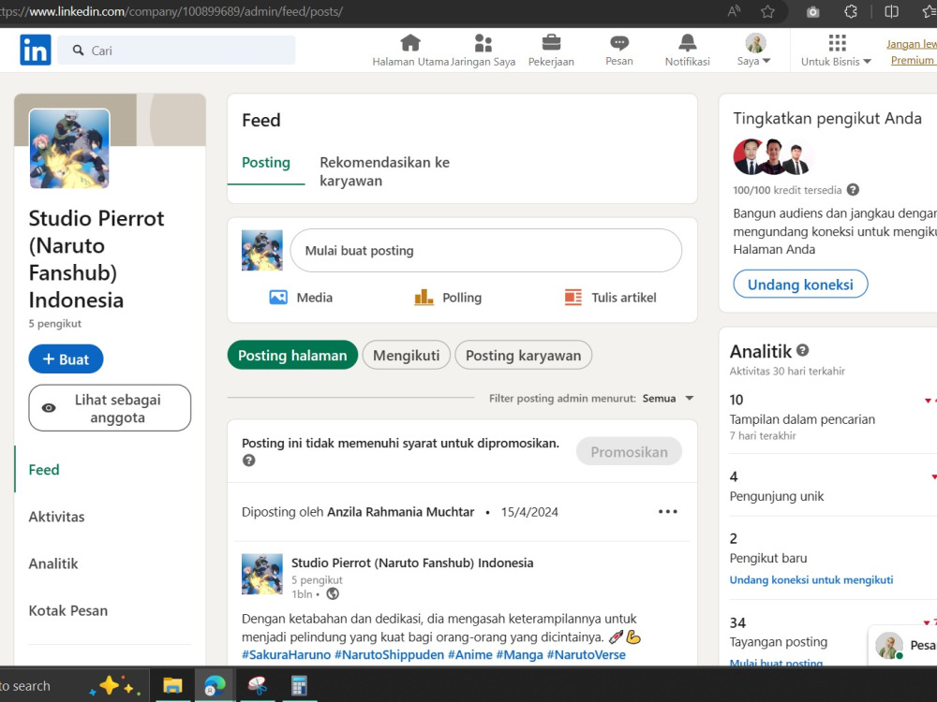Click the browser read aloud icon
Viewport: 937px width, 702px height.
(x=734, y=11)
